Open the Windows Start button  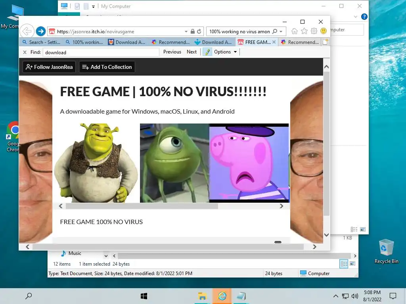144,296
